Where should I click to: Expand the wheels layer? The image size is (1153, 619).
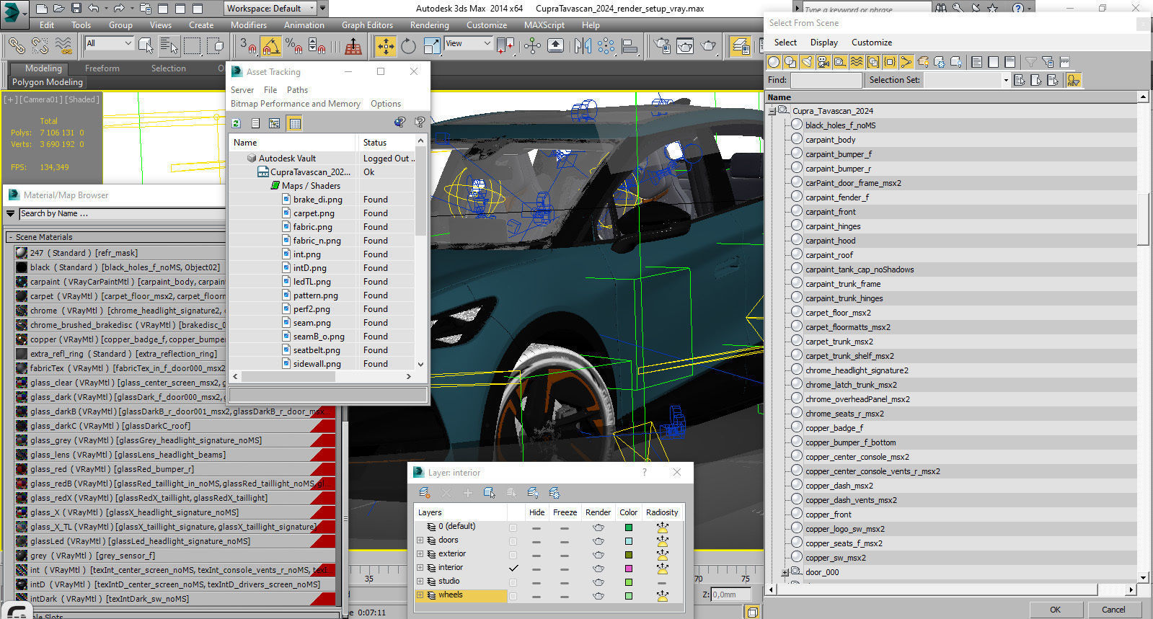coord(420,595)
